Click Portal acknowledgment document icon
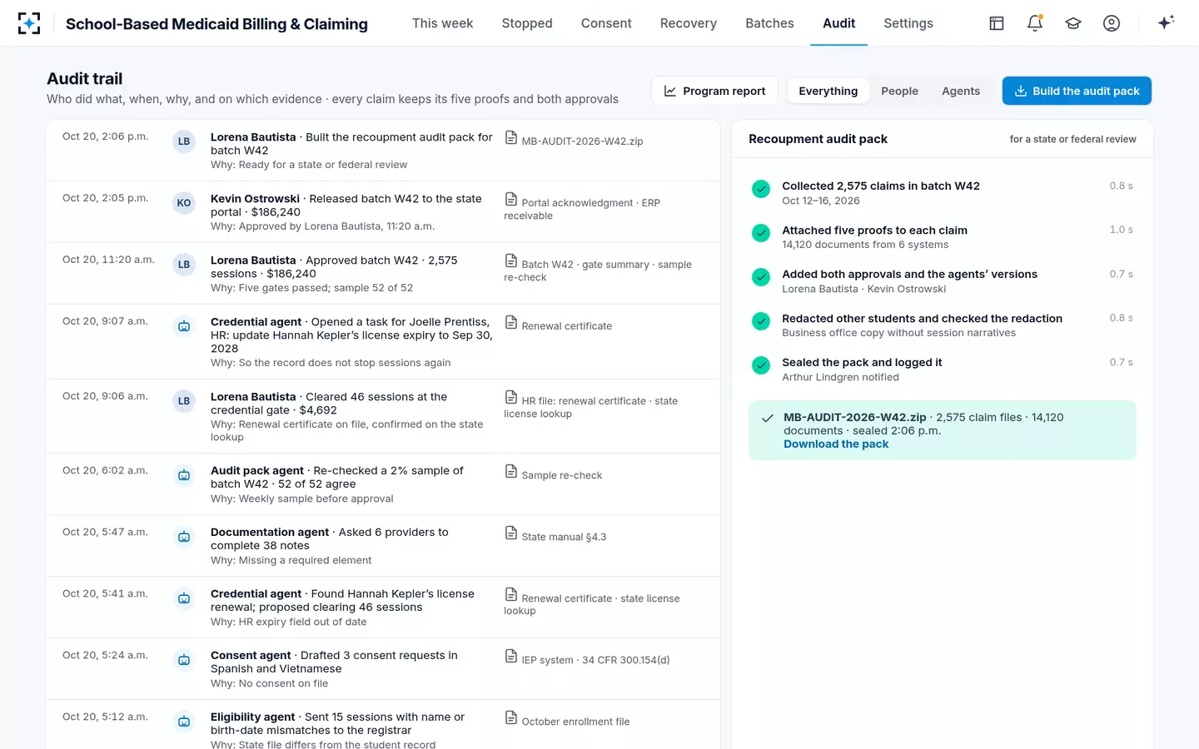The height and width of the screenshot is (749, 1199). coord(511,200)
